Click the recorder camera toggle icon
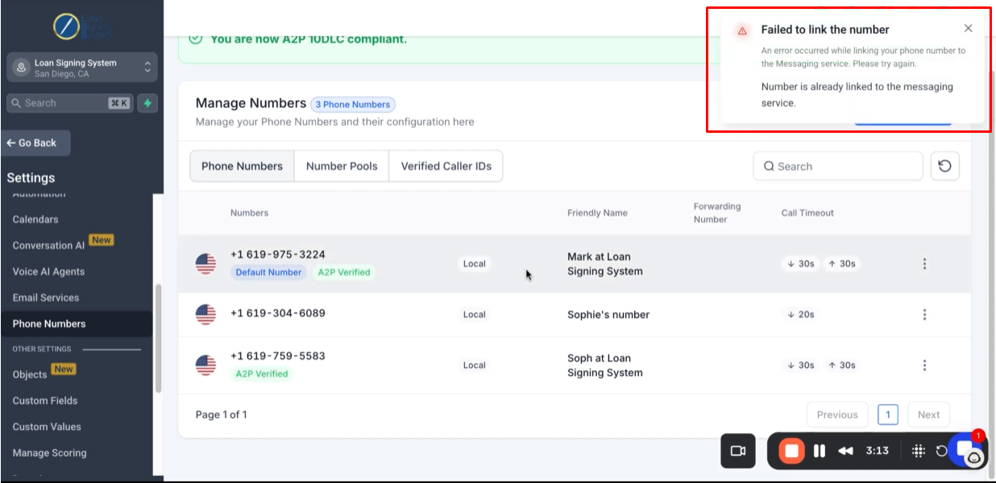 (x=737, y=451)
